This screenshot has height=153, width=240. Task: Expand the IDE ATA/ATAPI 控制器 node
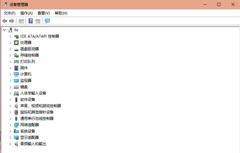point(10,36)
